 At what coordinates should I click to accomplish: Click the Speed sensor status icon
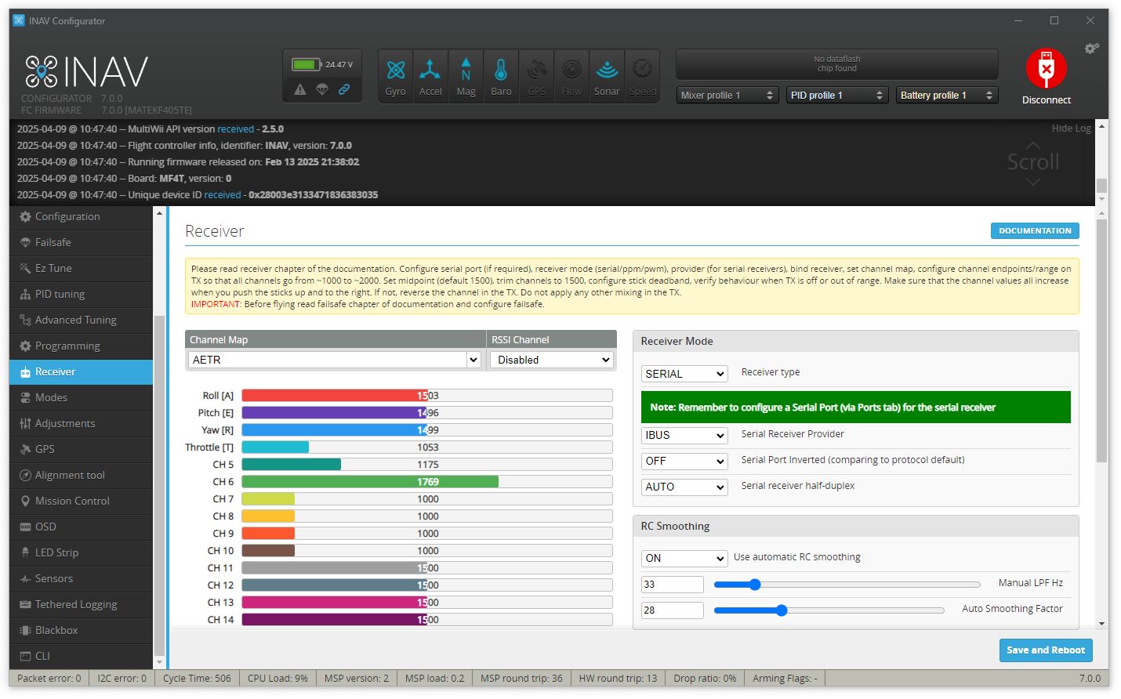642,75
